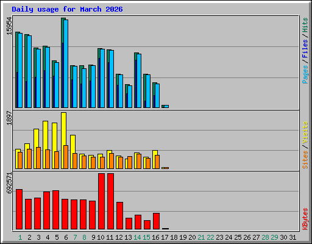The image size is (312, 244).
Task: Click day 11 label on the x-axis
Action: pos(110,237)
